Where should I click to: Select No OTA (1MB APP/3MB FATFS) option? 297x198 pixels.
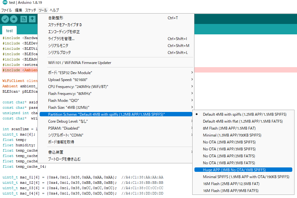pyautogui.click(x=243, y=163)
